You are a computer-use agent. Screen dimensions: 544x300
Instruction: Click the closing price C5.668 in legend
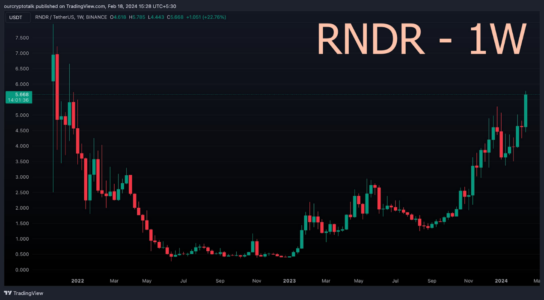(175, 17)
